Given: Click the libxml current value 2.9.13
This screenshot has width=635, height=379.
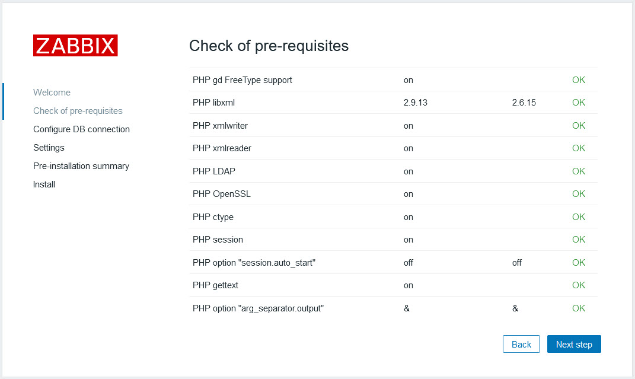Looking at the screenshot, I should tap(415, 103).
